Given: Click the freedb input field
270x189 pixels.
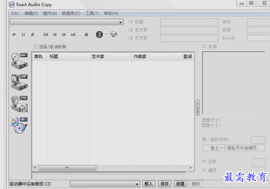Looking at the screenshot, I should point(258,38).
